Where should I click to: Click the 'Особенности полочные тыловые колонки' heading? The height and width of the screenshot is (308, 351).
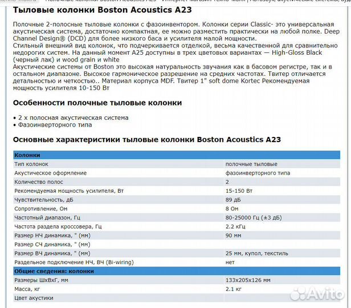click(97, 103)
